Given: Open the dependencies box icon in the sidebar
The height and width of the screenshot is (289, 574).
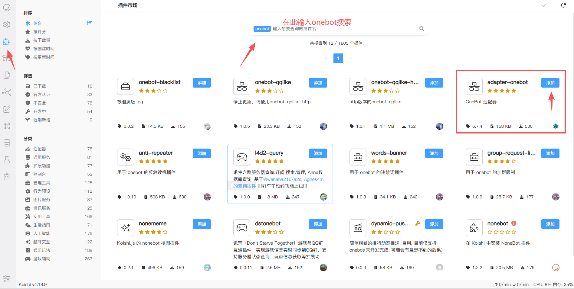Looking at the screenshot, I should click(x=7, y=58).
